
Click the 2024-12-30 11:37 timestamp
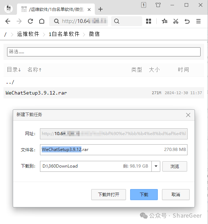point(183,93)
